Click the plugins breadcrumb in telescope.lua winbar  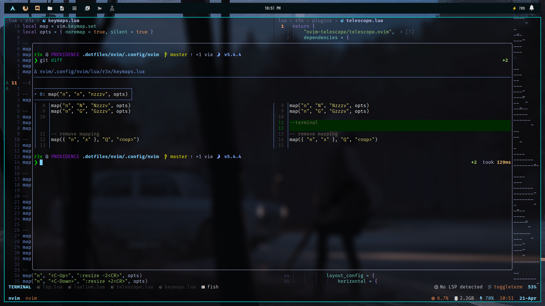coord(322,20)
